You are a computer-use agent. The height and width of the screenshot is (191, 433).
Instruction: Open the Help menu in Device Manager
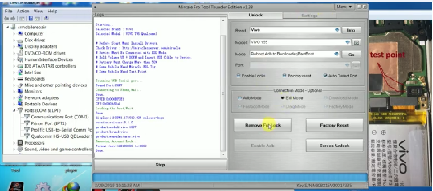tap(52, 11)
